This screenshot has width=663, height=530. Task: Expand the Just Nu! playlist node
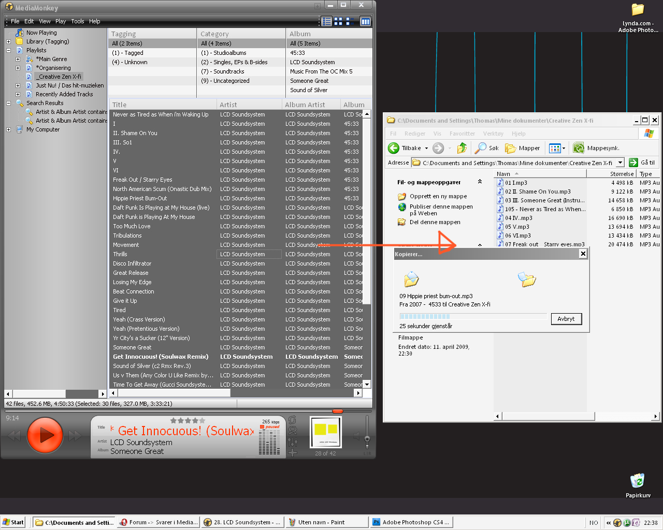point(18,85)
